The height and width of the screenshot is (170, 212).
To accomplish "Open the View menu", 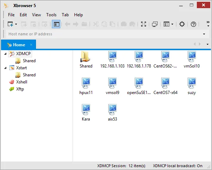I will click(x=36, y=14).
